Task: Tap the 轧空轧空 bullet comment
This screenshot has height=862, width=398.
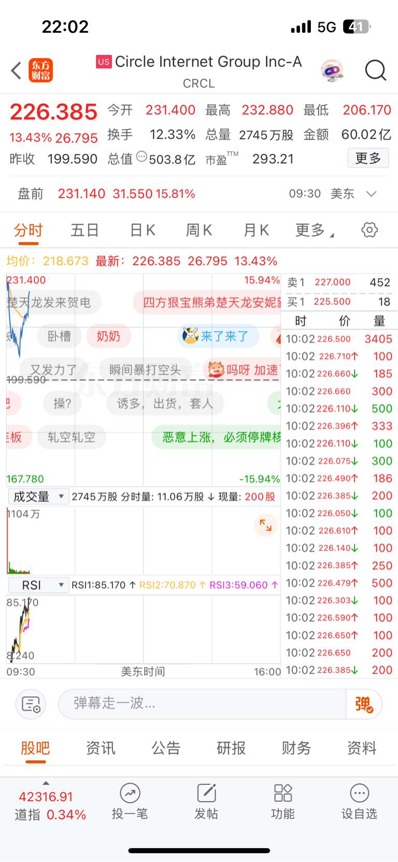Action: coord(72,437)
